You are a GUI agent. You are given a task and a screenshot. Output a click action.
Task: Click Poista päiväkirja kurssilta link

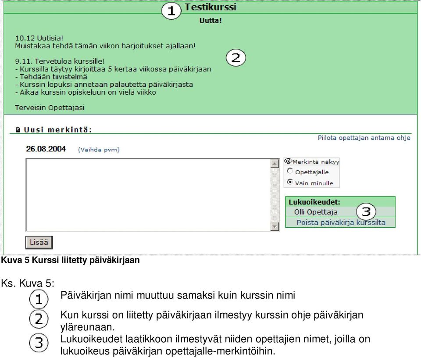[341, 222]
